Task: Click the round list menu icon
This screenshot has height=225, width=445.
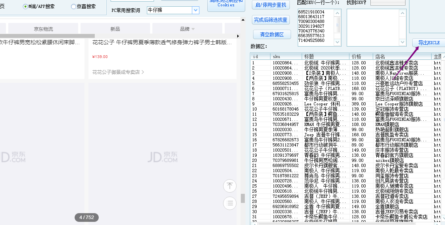Action: (x=229, y=203)
